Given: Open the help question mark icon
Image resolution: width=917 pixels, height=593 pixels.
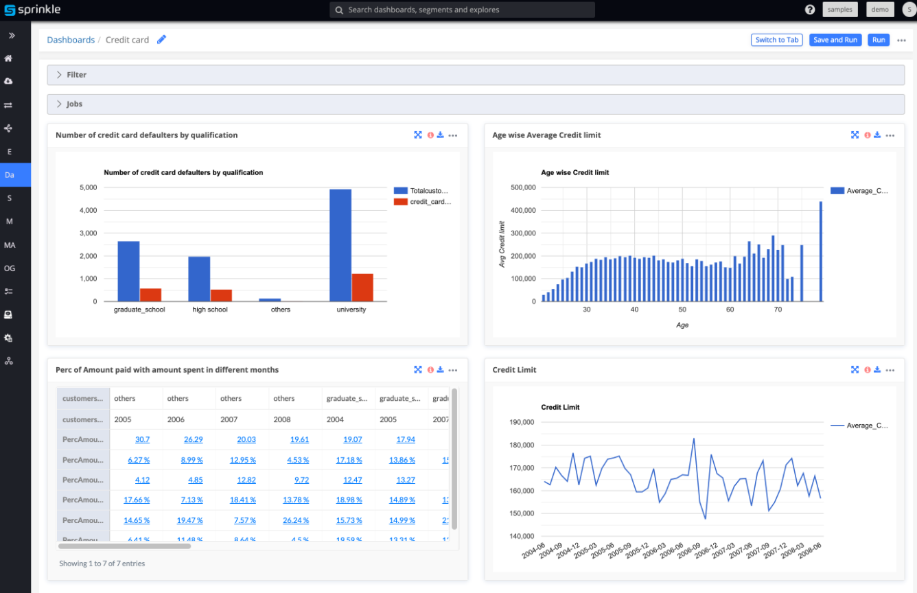Looking at the screenshot, I should pyautogui.click(x=810, y=10).
